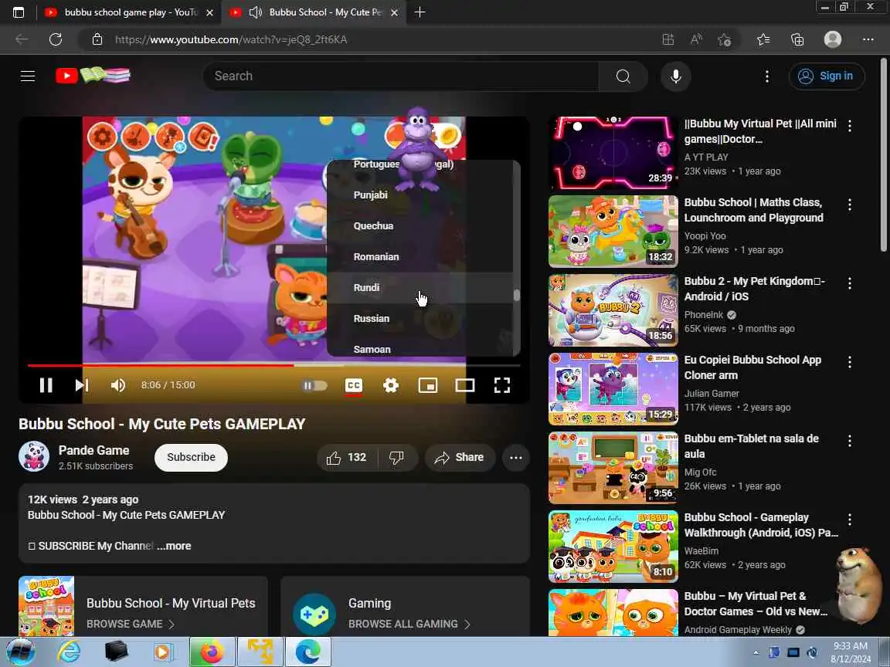Open options for Bubbu School Maths Class video

pos(849,205)
